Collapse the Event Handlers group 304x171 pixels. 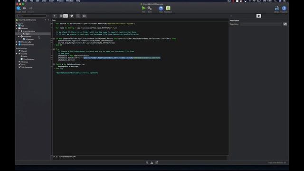coord(19,31)
